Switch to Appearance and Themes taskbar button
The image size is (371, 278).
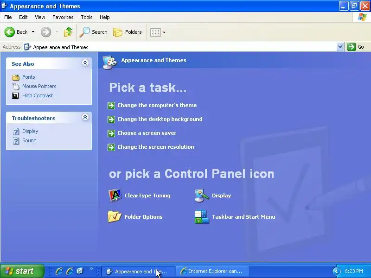(x=138, y=272)
